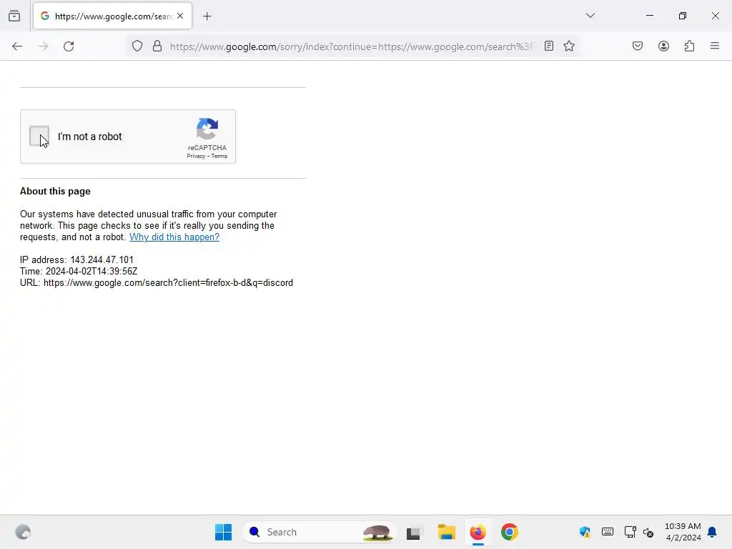Open Task View on taskbar

click(x=414, y=532)
